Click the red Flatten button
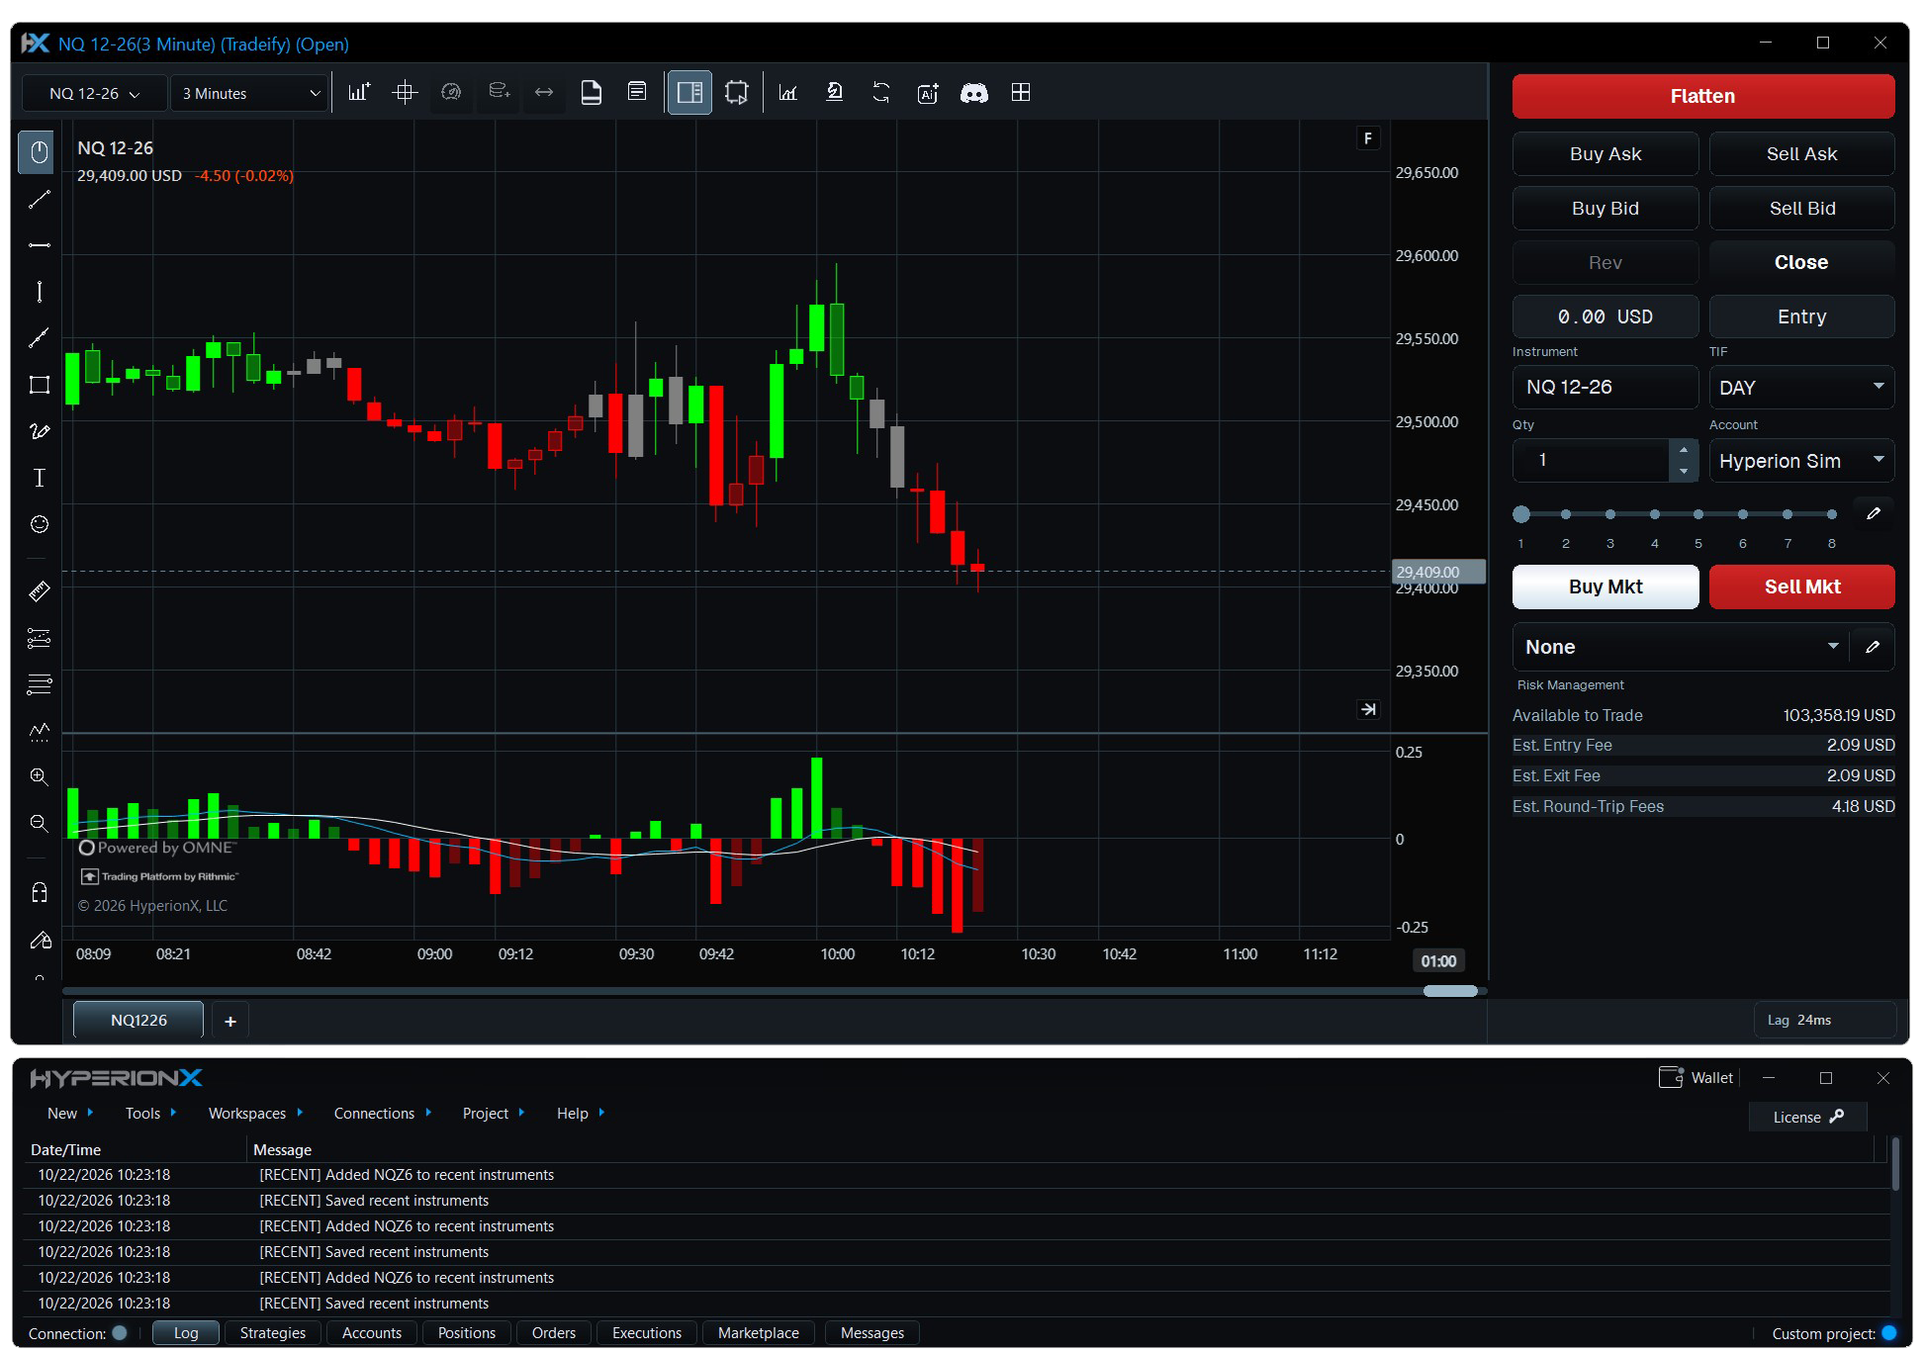This screenshot has width=1926, height=1352. 1702,96
